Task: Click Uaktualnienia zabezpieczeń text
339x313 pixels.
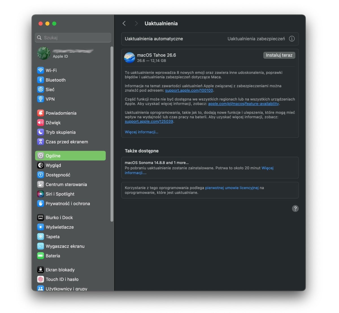Action: [256, 39]
